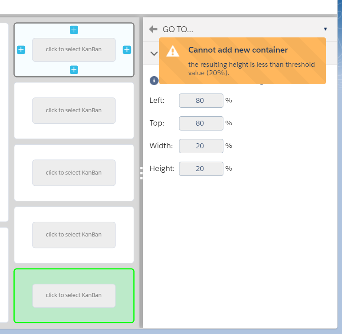The image size is (342, 334).
Task: Select KanBan in the second container from top
Action: [74, 110]
